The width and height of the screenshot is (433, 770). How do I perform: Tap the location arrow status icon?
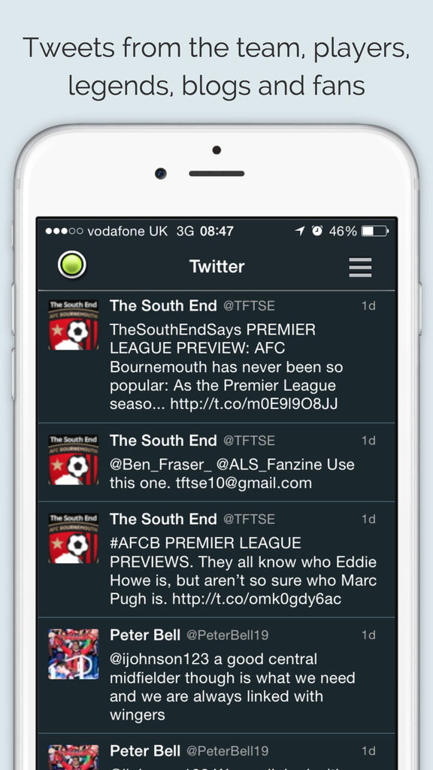(300, 230)
